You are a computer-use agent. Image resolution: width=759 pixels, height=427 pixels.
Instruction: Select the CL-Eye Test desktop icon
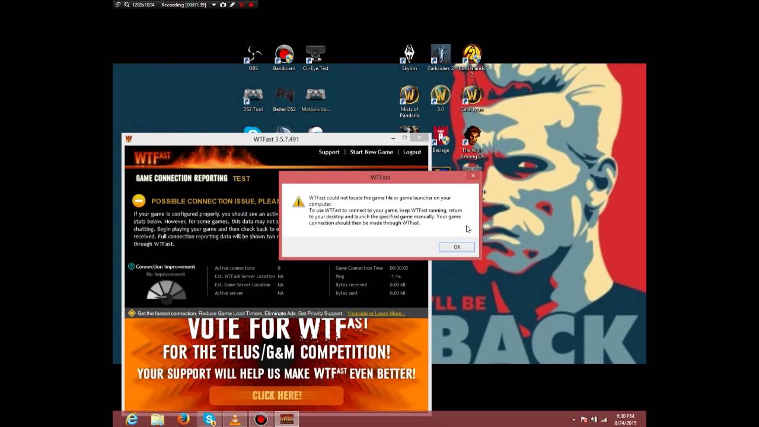[x=315, y=58]
